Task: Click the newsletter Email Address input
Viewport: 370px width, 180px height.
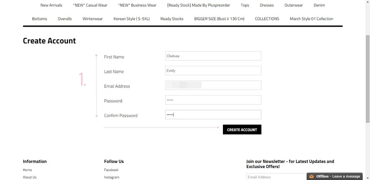Action: [276, 177]
